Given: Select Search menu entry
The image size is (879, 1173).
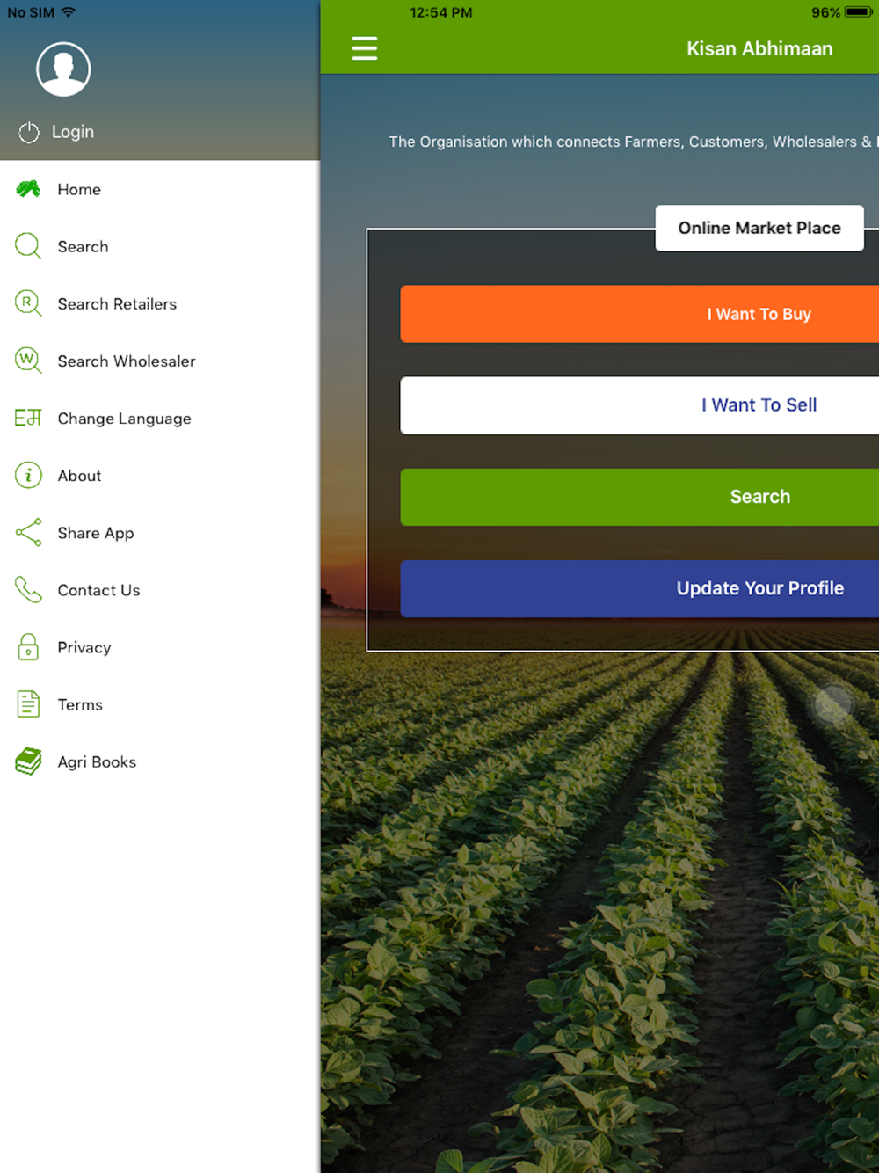Looking at the screenshot, I should tap(160, 246).
